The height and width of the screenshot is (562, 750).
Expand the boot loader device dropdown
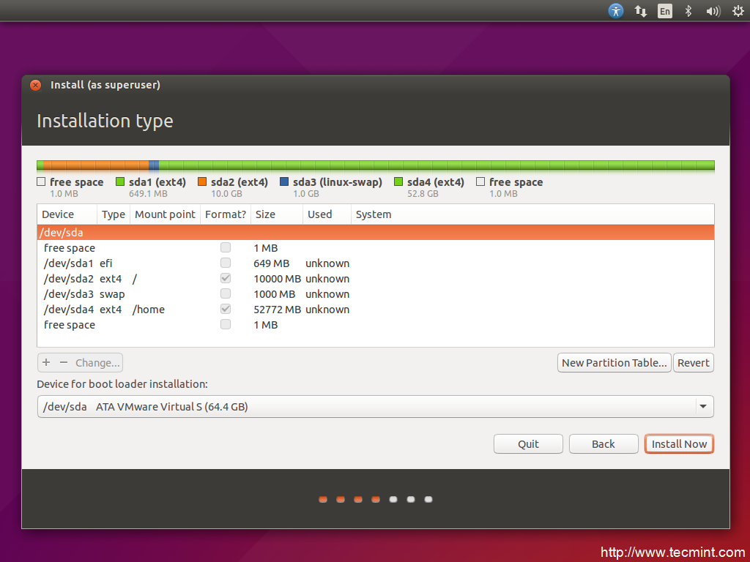tap(702, 407)
